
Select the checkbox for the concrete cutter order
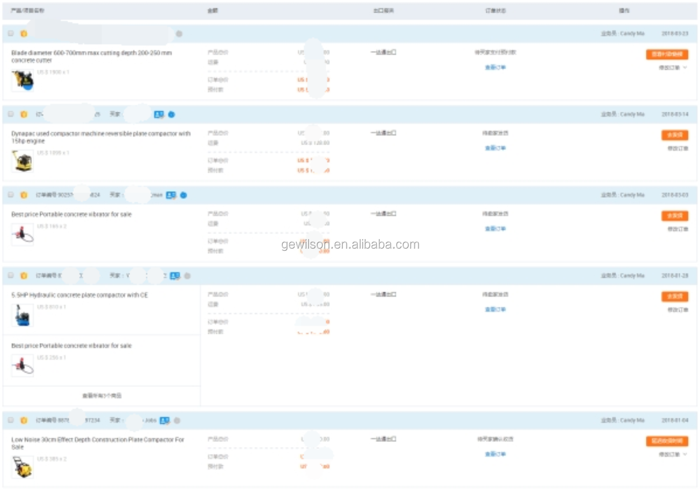11,33
